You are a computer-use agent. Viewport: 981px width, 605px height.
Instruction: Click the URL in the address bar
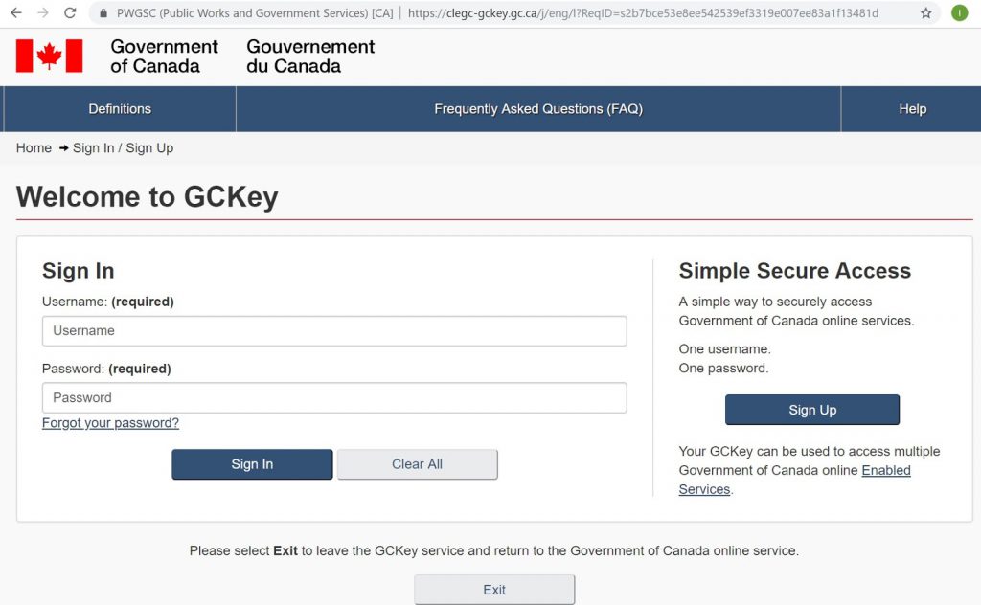coord(643,13)
